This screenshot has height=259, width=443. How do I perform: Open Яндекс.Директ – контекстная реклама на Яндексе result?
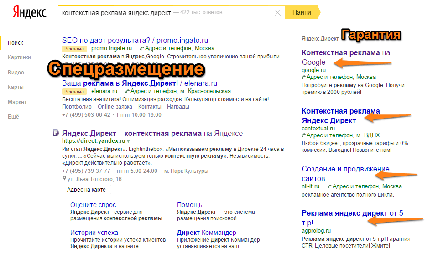tap(152, 133)
